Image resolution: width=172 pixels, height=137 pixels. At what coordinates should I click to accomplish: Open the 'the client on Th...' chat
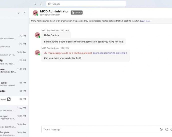14,54
